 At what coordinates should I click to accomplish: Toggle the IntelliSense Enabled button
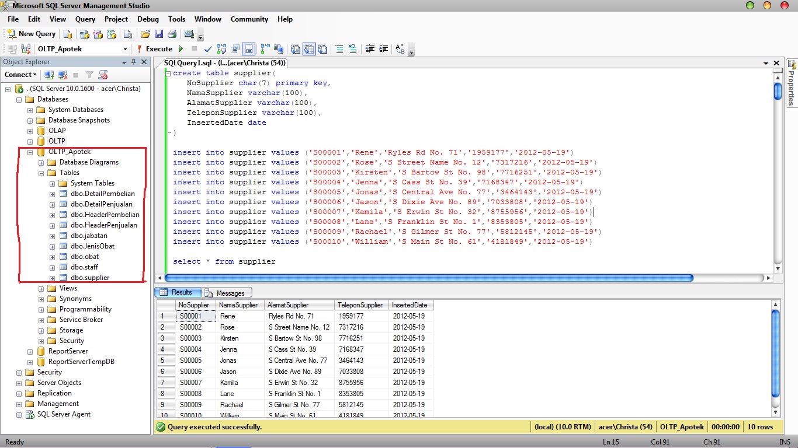tap(249, 49)
